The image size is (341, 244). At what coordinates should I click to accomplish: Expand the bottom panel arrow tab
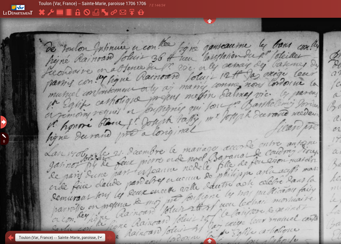click(209, 241)
